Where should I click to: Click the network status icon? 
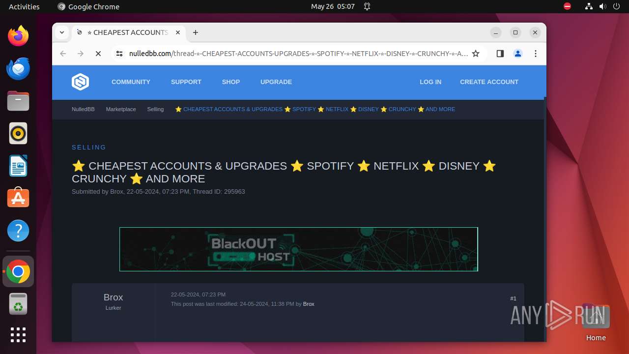(589, 6)
